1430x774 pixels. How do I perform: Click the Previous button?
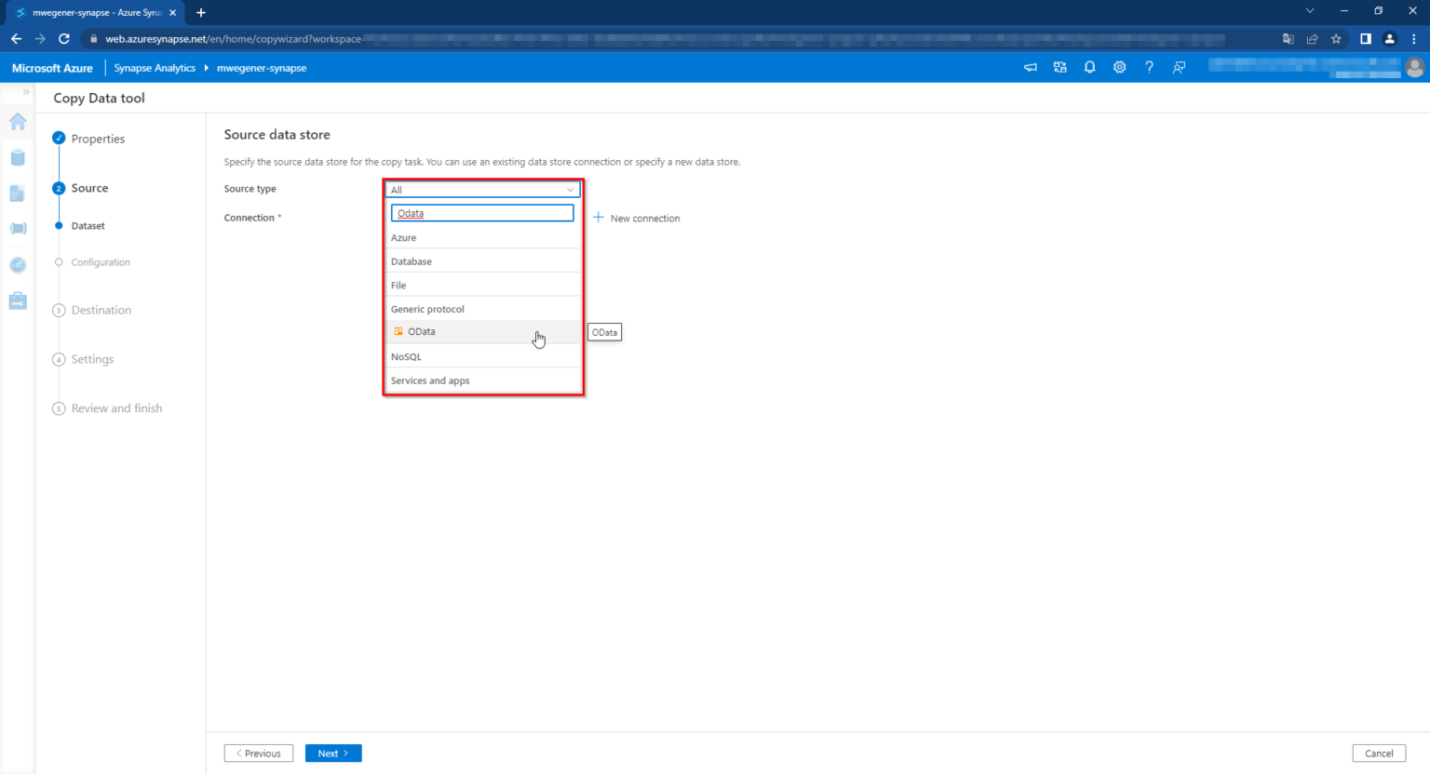click(259, 754)
